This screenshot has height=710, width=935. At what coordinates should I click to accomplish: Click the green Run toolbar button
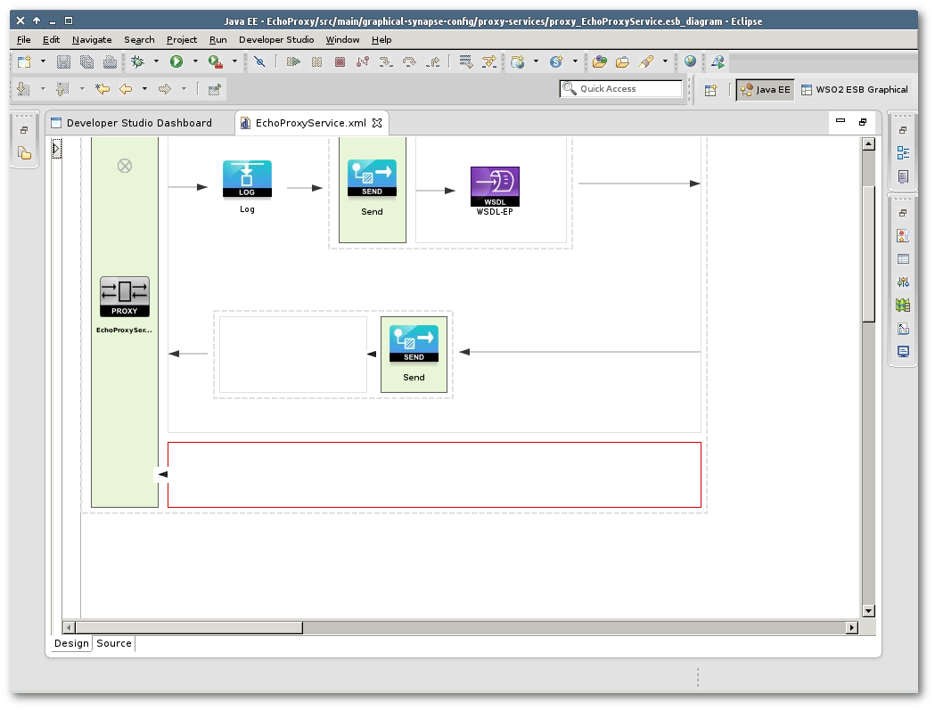pos(176,61)
